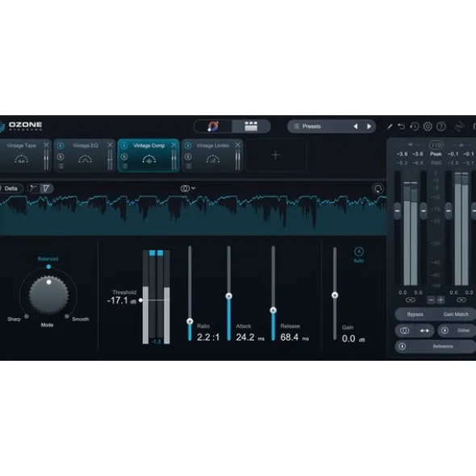476x476 pixels.
Task: Click the iZotope zigzag logo icon
Action: pos(459,126)
